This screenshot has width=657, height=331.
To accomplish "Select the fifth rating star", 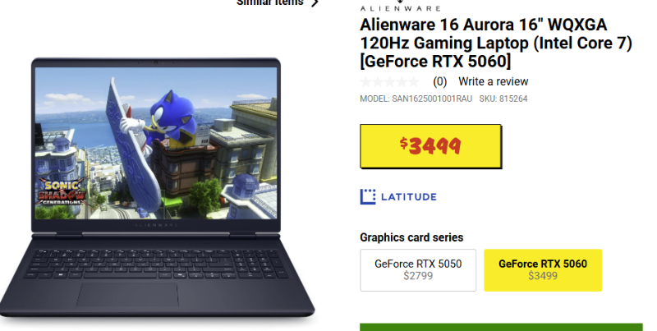I will point(414,81).
